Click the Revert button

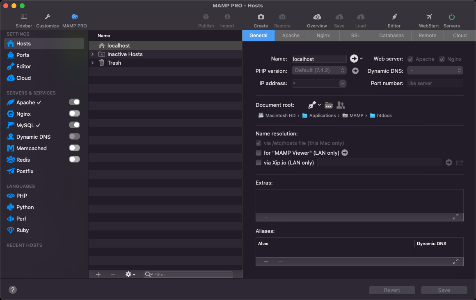(392, 290)
